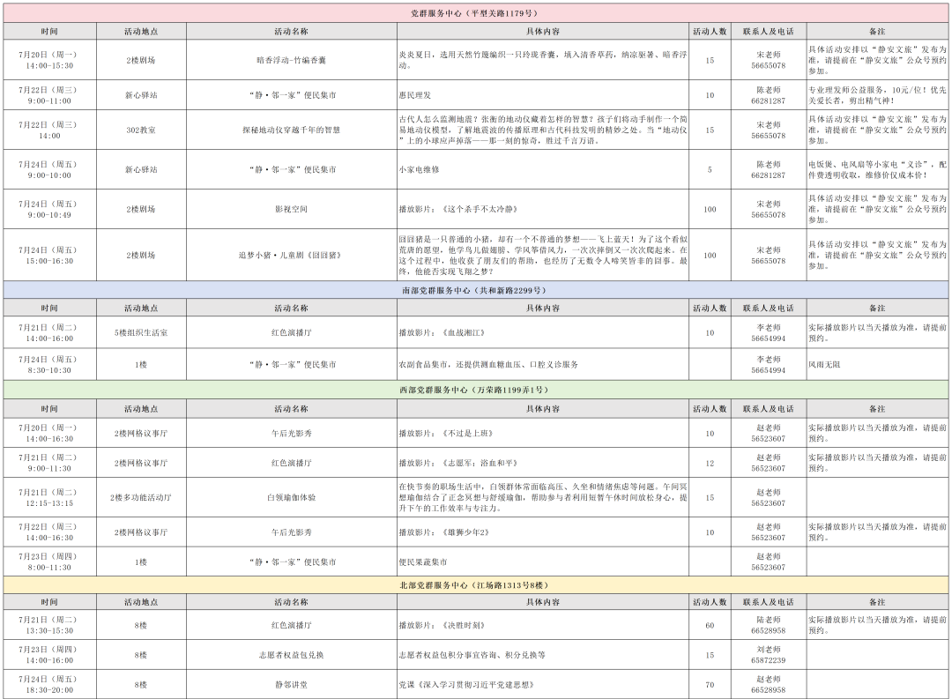Click the 囧囧猪是一只普通的小猪 description cell
The width and height of the screenshot is (952, 699).
543,255
